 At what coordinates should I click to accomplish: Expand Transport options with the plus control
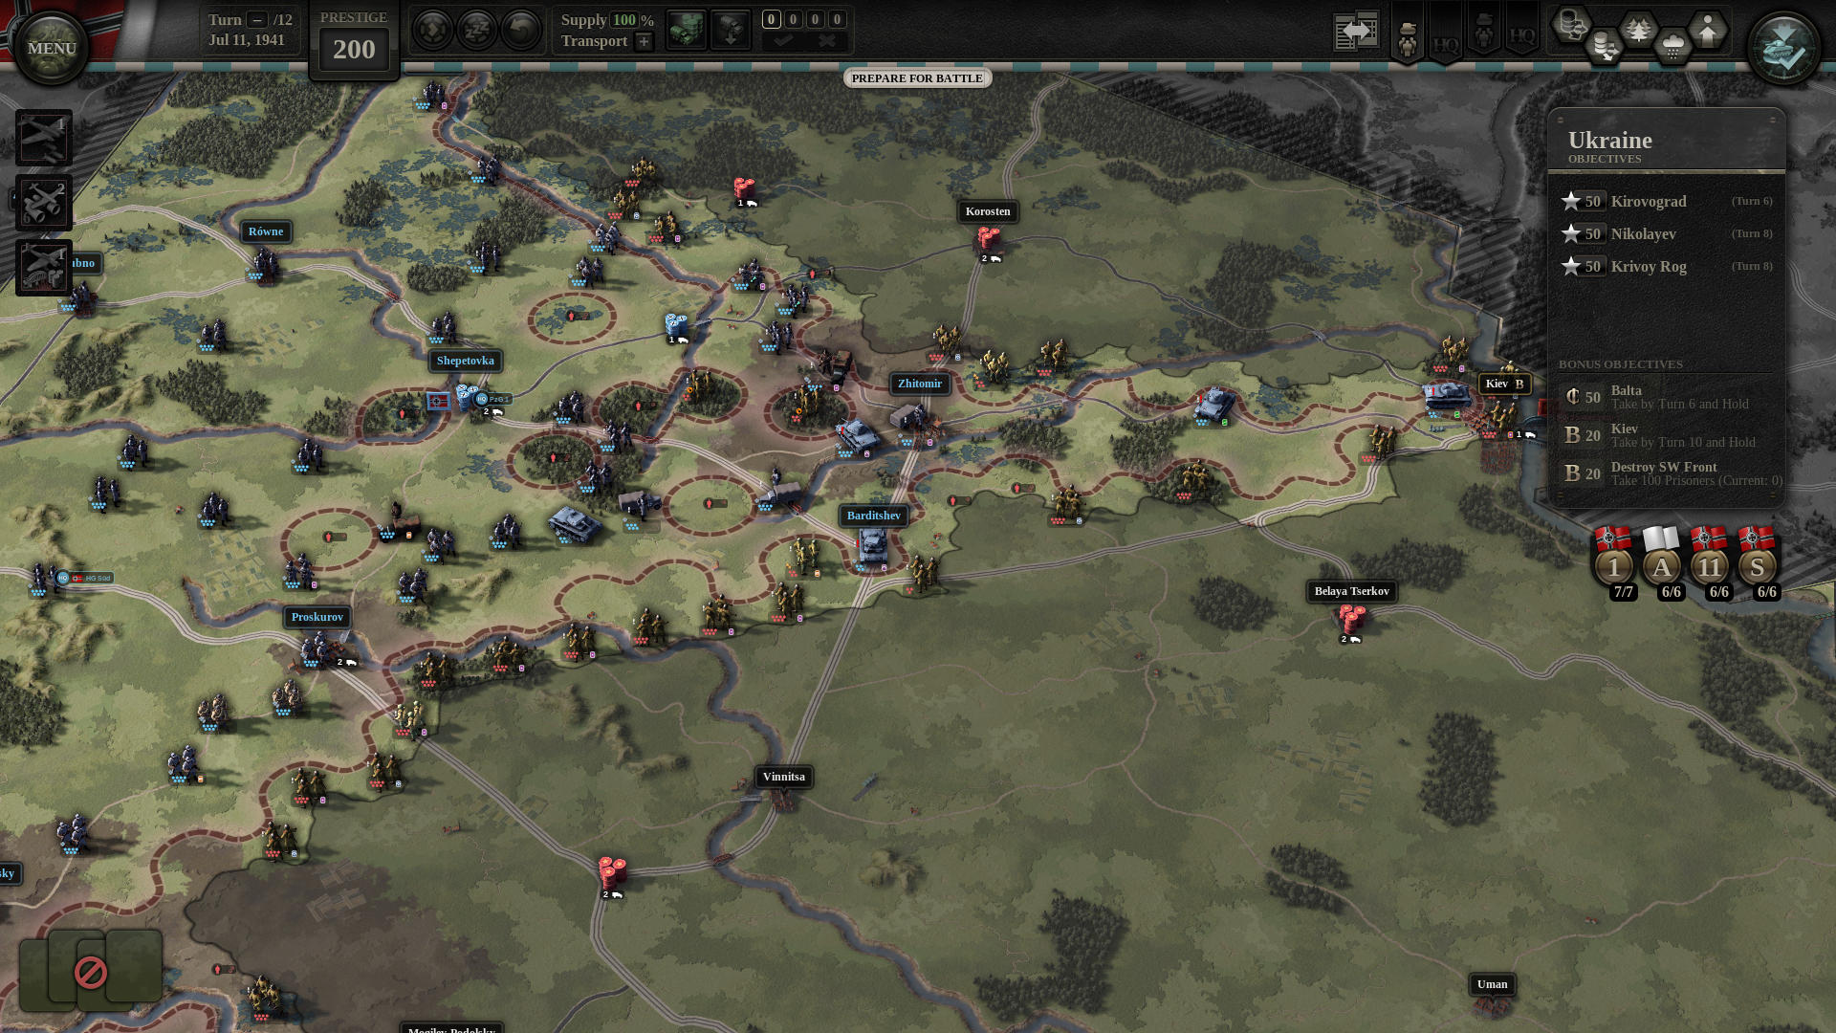click(x=644, y=42)
